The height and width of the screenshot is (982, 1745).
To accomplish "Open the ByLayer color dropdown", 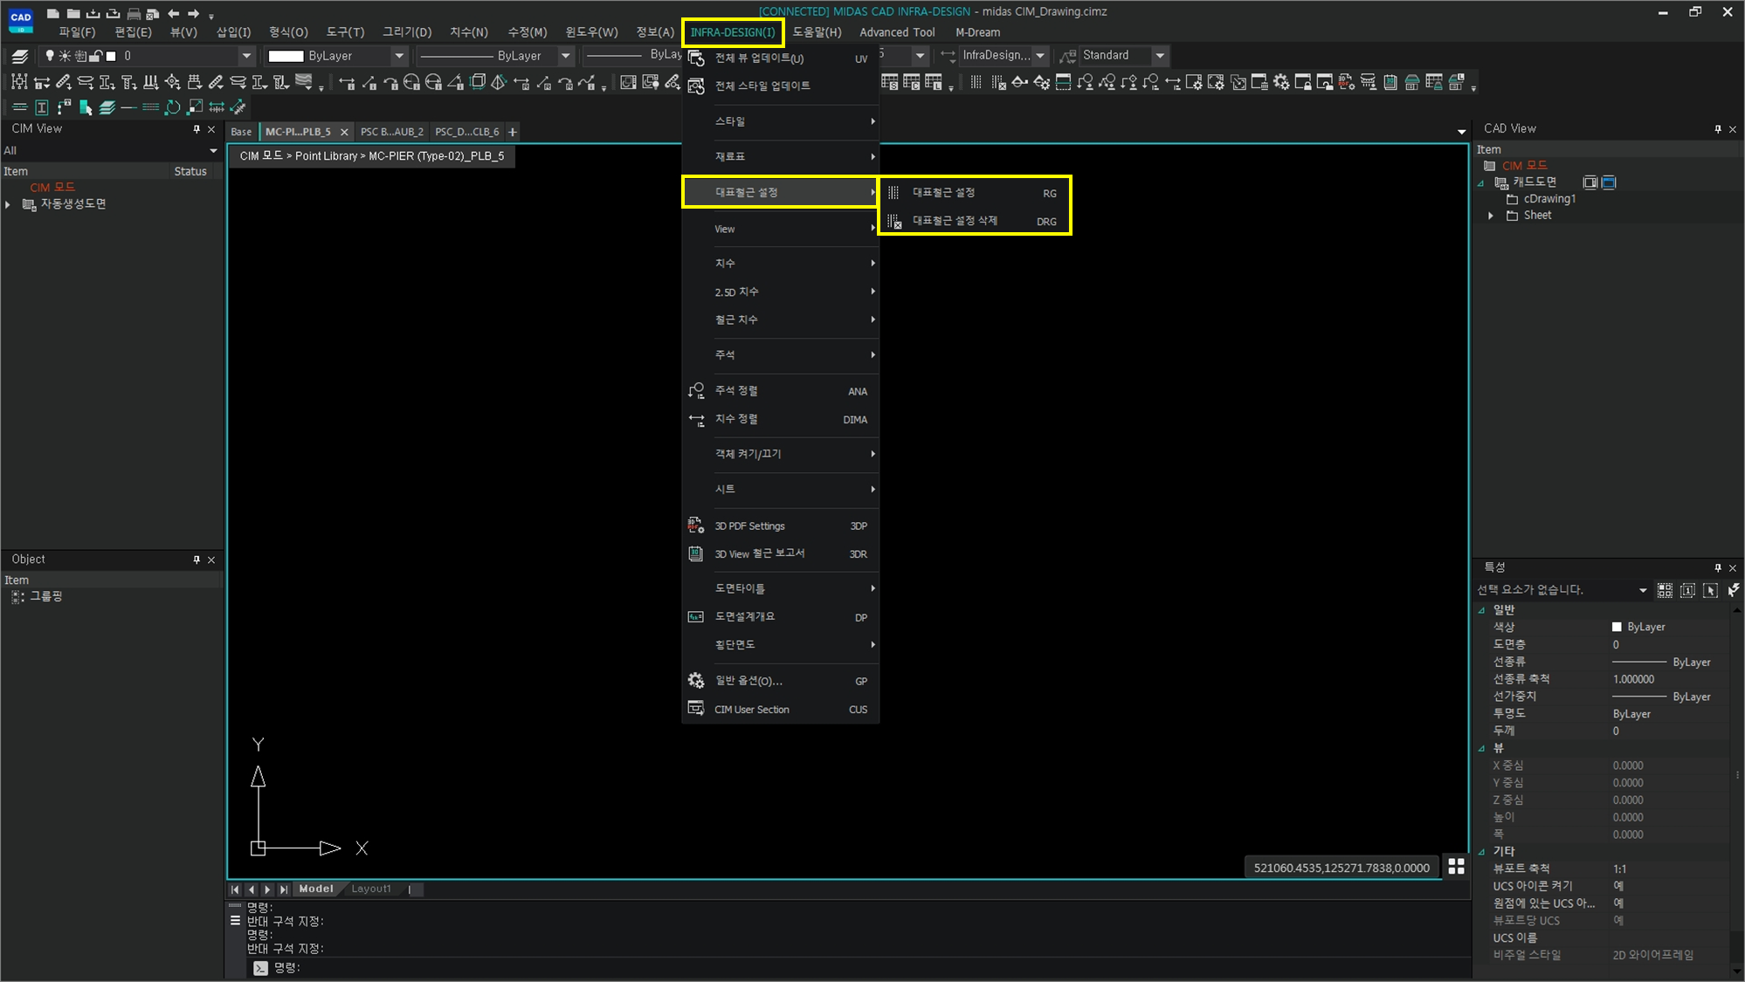I will click(399, 56).
